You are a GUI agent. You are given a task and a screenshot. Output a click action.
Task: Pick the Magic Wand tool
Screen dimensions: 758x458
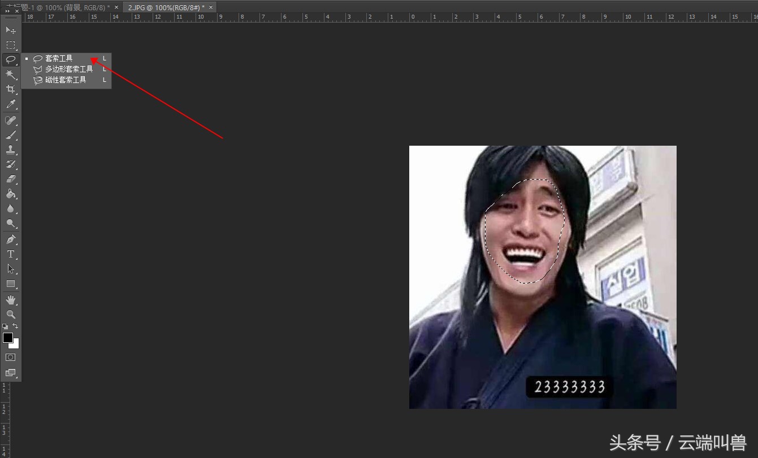coord(10,75)
